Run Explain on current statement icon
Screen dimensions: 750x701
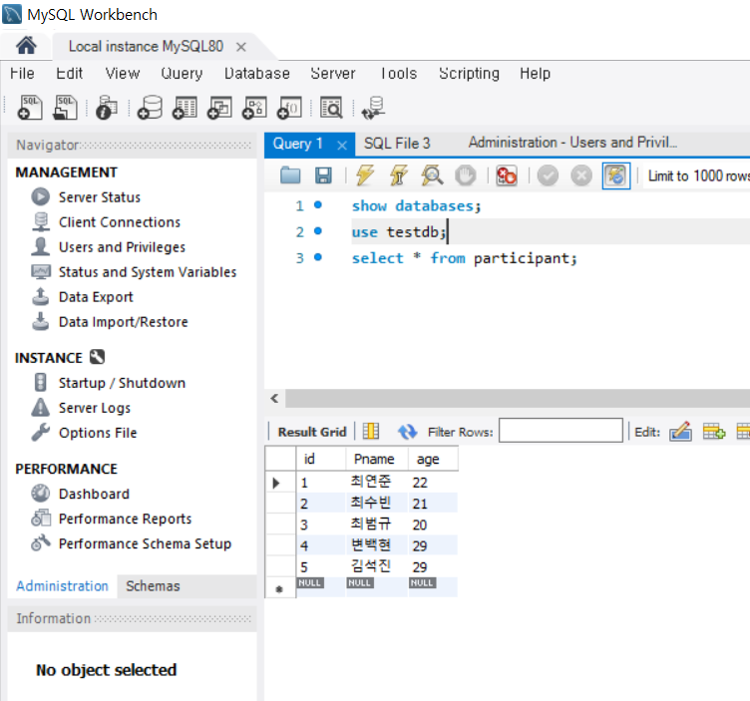tap(432, 175)
